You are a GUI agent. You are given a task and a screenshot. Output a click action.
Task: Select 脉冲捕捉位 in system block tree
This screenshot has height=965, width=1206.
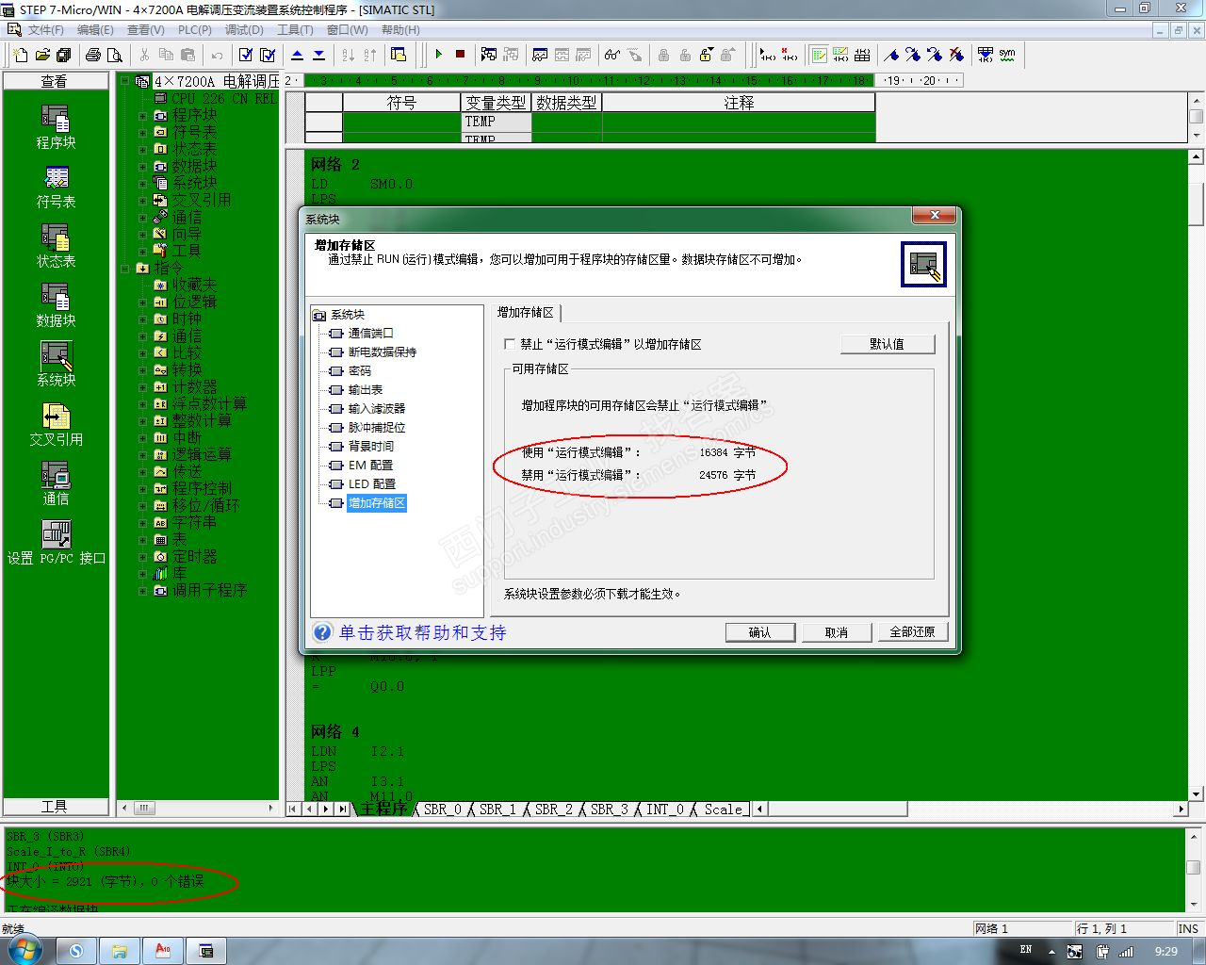click(376, 427)
